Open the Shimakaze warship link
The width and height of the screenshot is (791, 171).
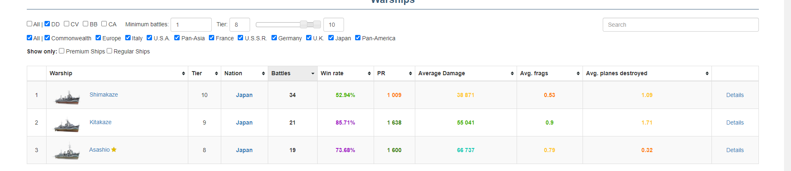[x=104, y=95]
